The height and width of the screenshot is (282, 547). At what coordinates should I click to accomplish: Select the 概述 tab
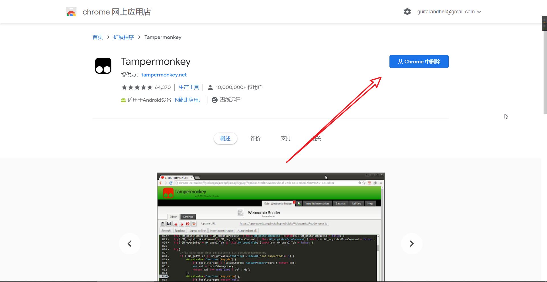[225, 138]
